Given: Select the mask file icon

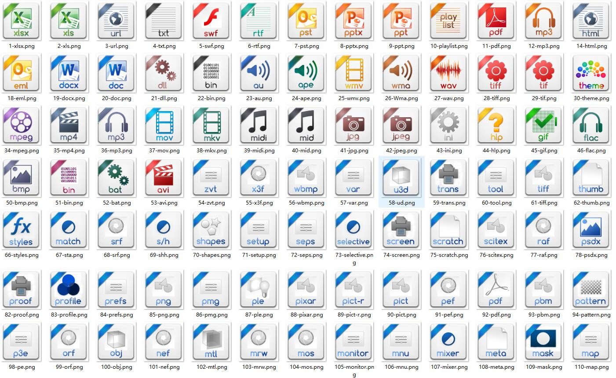Looking at the screenshot, I should (543, 342).
